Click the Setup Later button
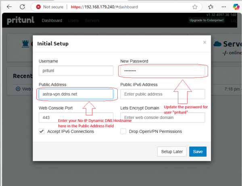 [172, 151]
